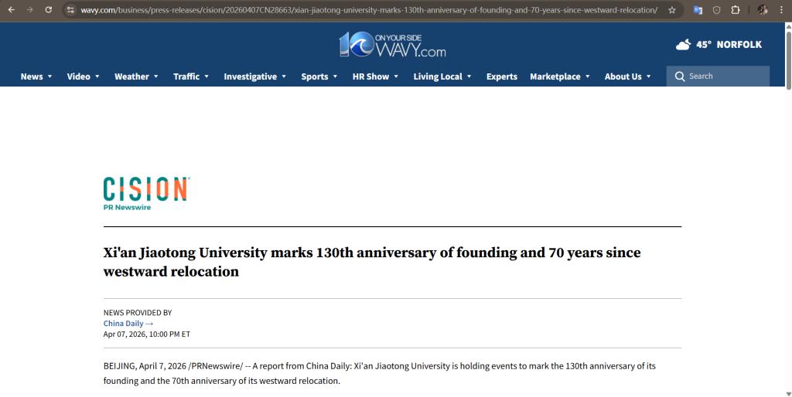Open the browser extensions puzzle icon
The height and width of the screenshot is (397, 792).
pos(735,10)
